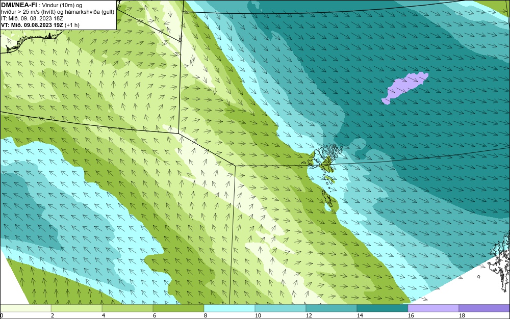Image resolution: width=510 pixels, height=319 pixels.
Task: Click the legend scale value 4
Action: coord(104,315)
